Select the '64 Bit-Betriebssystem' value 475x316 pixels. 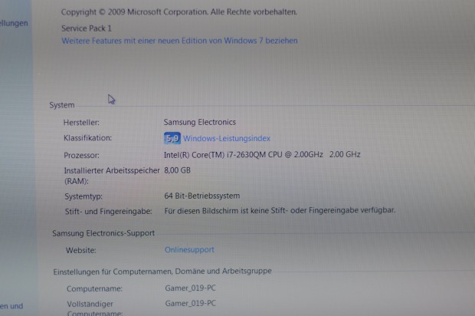click(202, 196)
